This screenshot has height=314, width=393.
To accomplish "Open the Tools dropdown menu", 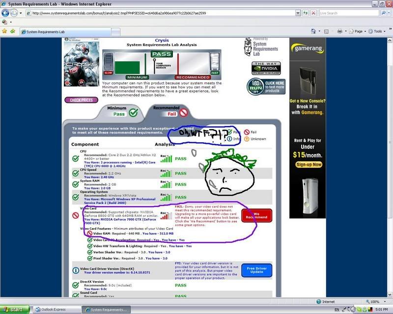I will 378,31.
